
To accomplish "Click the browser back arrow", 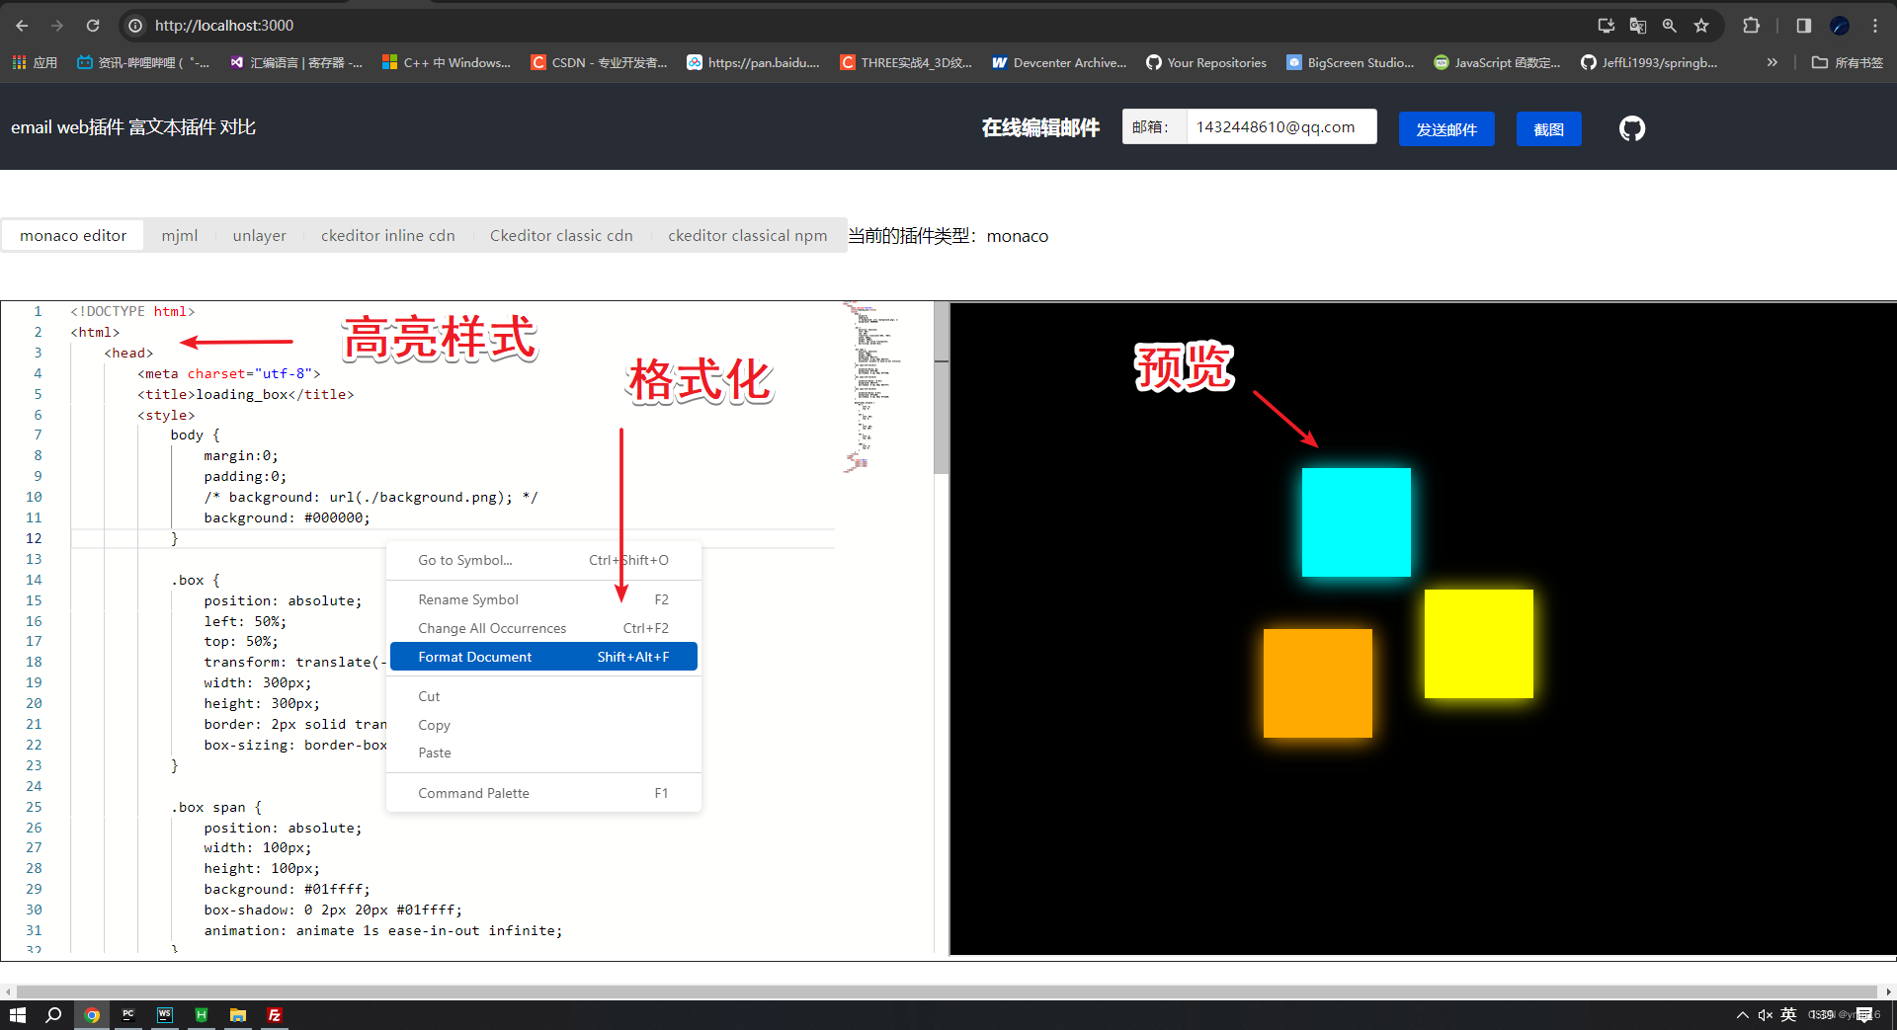I will click(x=22, y=25).
